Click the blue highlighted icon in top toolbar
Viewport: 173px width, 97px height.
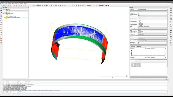79,5
